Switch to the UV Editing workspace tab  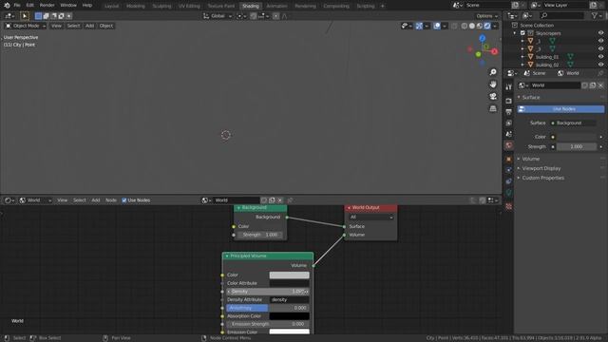[189, 6]
